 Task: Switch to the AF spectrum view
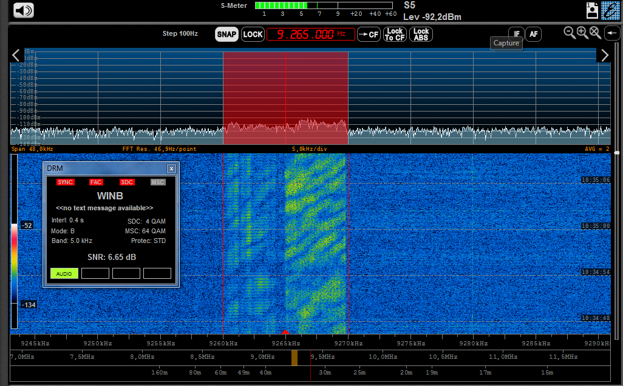pyautogui.click(x=533, y=34)
